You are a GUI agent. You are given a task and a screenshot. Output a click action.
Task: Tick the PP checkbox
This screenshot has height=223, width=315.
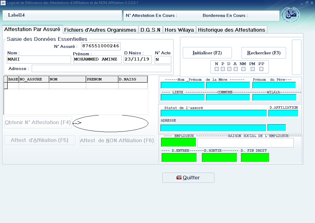point(261,69)
